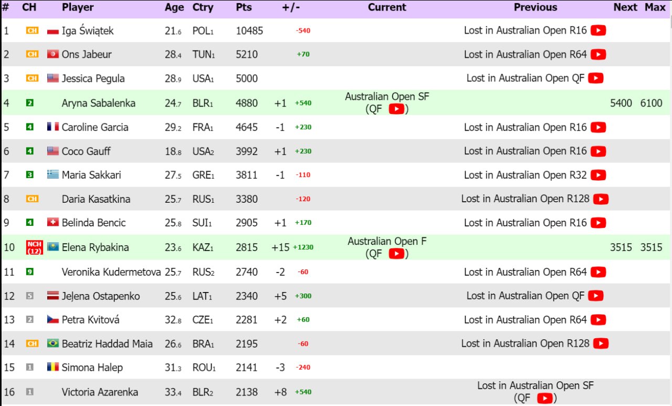
Task: Sort table by Pts column header
Action: coord(244,7)
